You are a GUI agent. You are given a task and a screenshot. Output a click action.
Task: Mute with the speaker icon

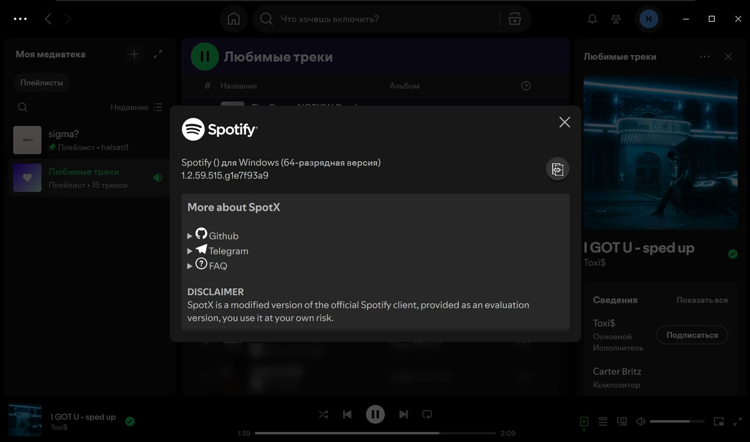coord(641,421)
